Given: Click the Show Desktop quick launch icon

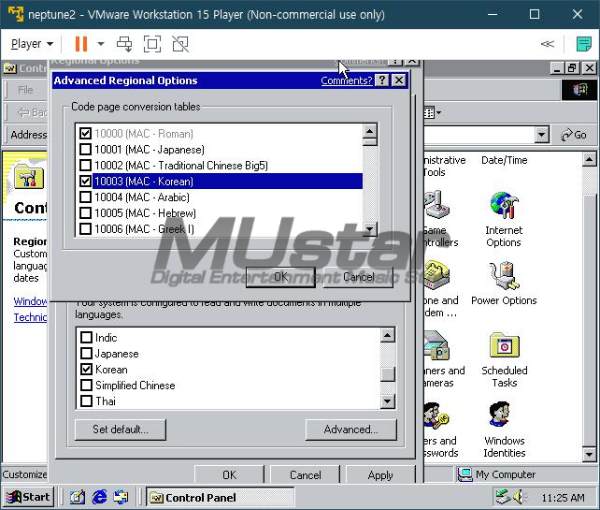Looking at the screenshot, I should (x=78, y=497).
